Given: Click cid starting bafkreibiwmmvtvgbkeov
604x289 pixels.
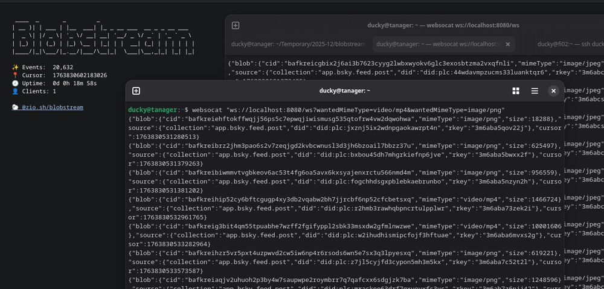Looking at the screenshot, I should click(301, 173).
